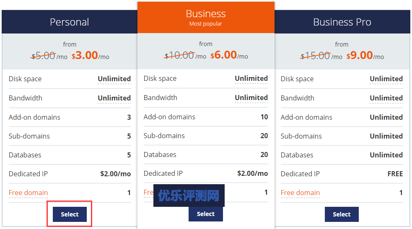
Task: Choose the Business plan Select button
Action: pos(205,214)
